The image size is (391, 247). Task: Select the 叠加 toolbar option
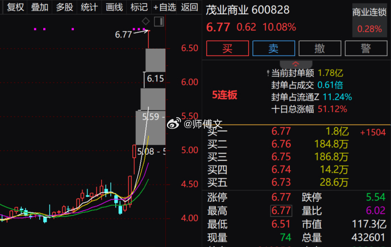[40, 7]
